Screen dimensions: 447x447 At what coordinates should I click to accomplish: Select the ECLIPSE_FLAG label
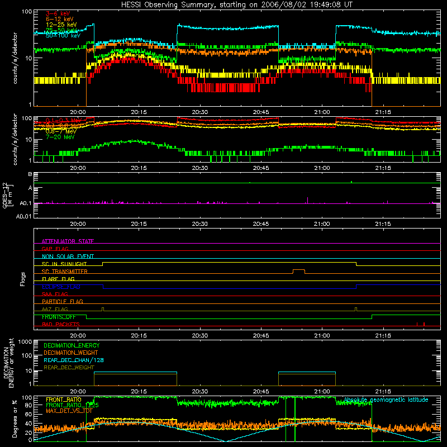pyautogui.click(x=61, y=287)
